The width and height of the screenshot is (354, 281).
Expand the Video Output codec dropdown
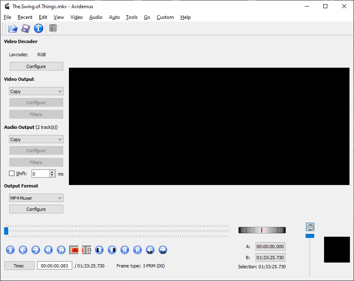pyautogui.click(x=36, y=91)
